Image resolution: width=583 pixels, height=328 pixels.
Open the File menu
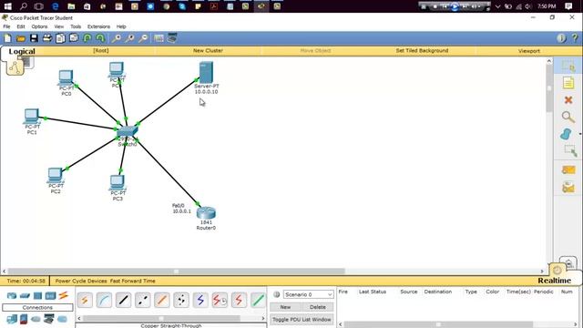click(6, 26)
